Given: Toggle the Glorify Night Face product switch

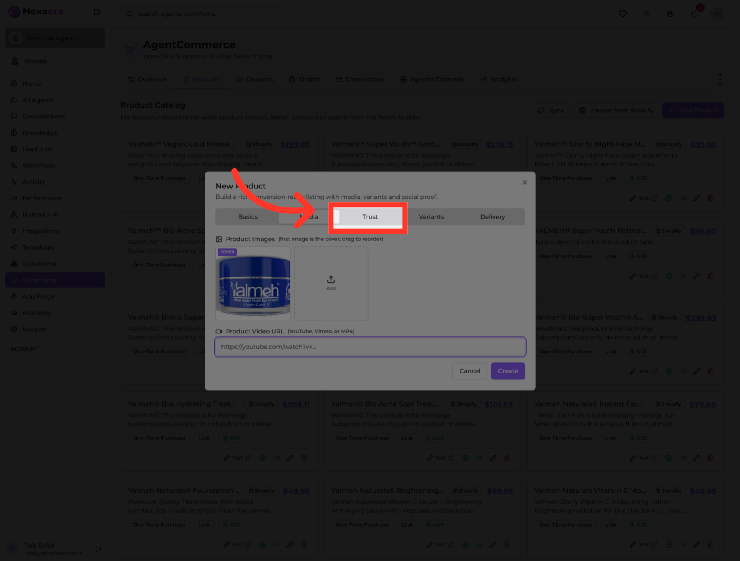Looking at the screenshot, I should pos(683,198).
